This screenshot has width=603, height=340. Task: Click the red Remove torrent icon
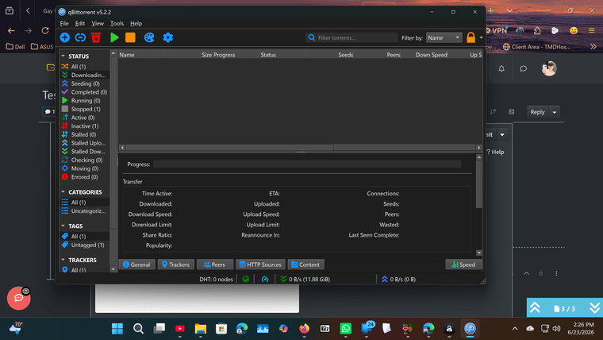96,37
